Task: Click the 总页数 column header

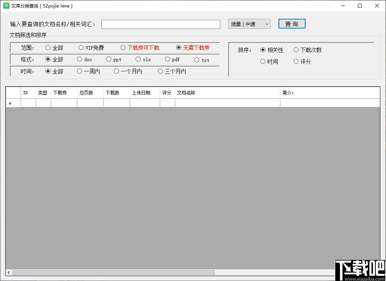Action: point(90,93)
